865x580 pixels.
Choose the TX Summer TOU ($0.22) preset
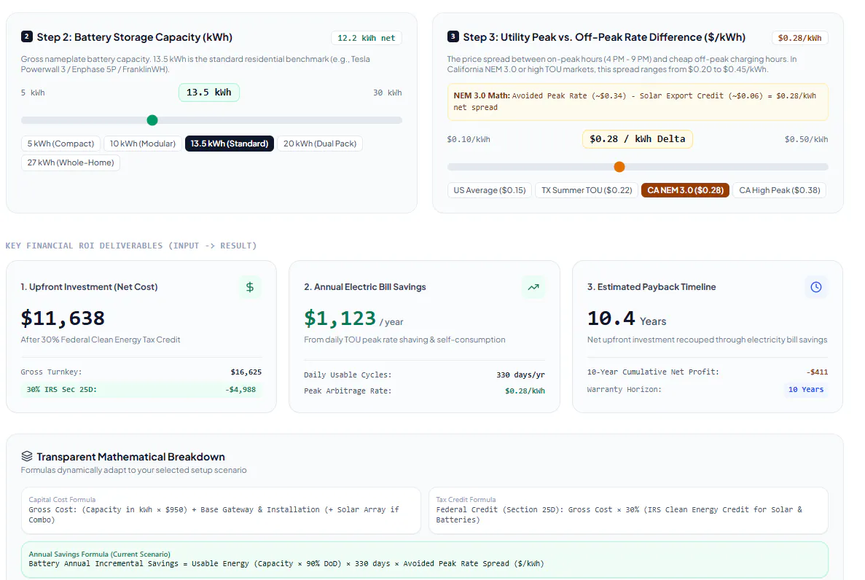[587, 190]
